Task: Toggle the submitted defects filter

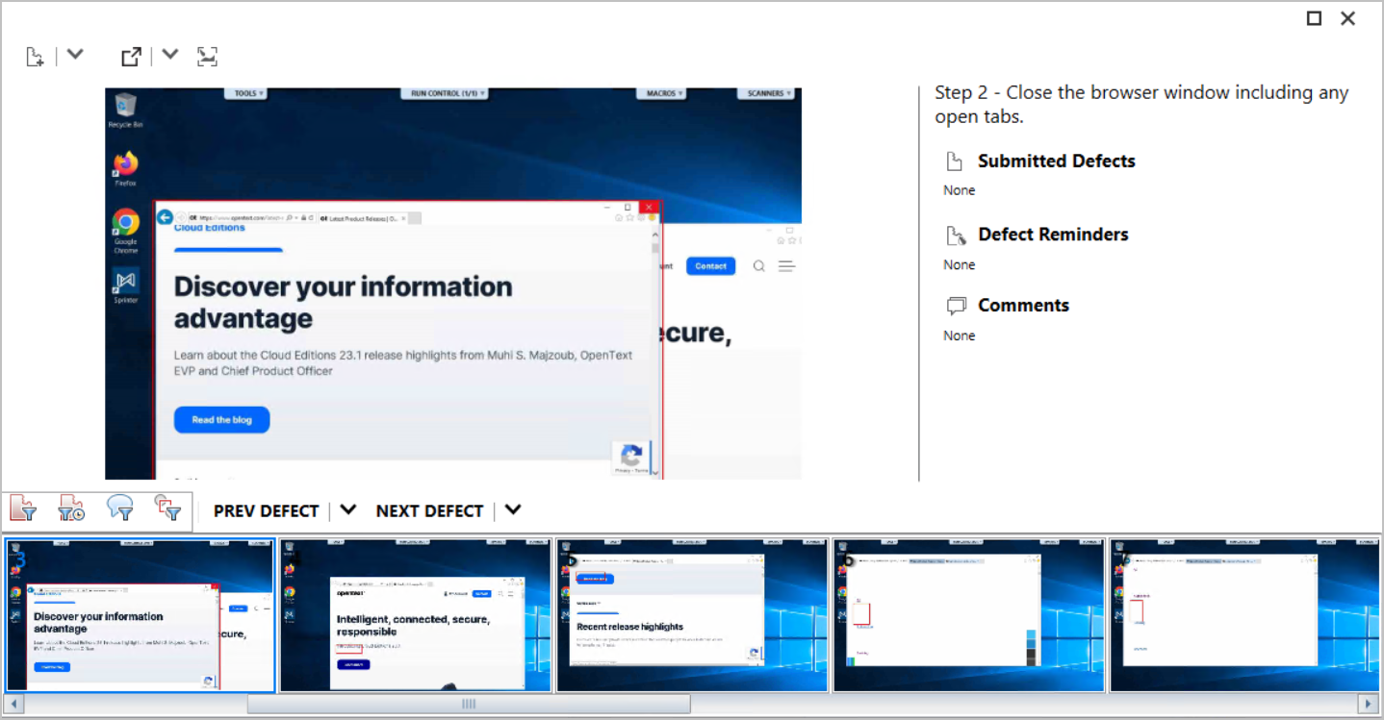Action: tap(23, 509)
